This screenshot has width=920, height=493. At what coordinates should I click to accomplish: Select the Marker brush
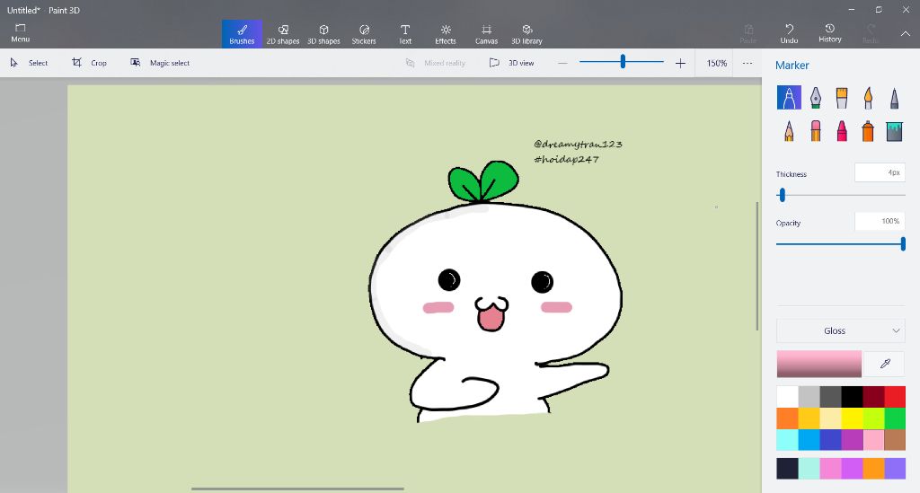point(789,97)
